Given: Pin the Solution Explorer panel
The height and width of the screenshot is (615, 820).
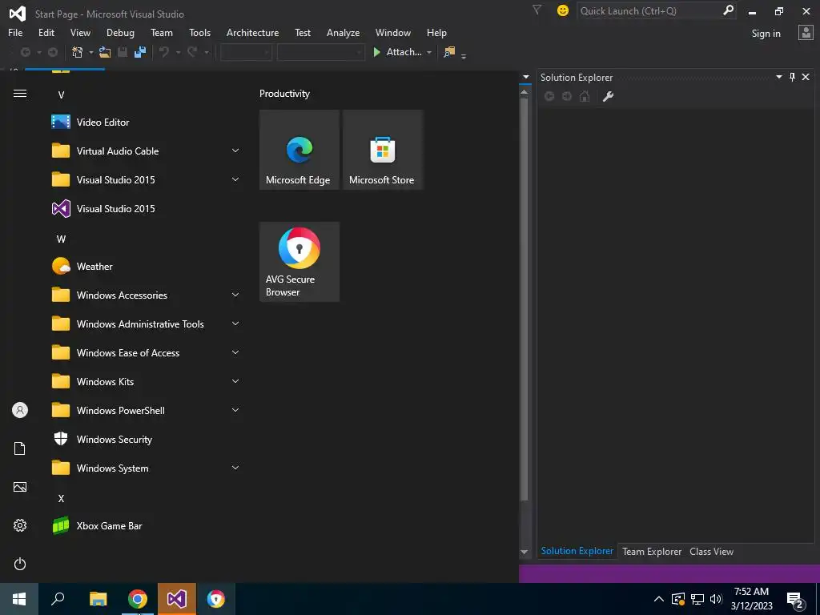Looking at the screenshot, I should 792,77.
